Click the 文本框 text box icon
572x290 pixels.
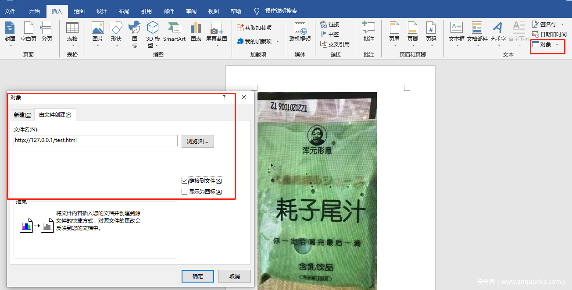coord(456,29)
